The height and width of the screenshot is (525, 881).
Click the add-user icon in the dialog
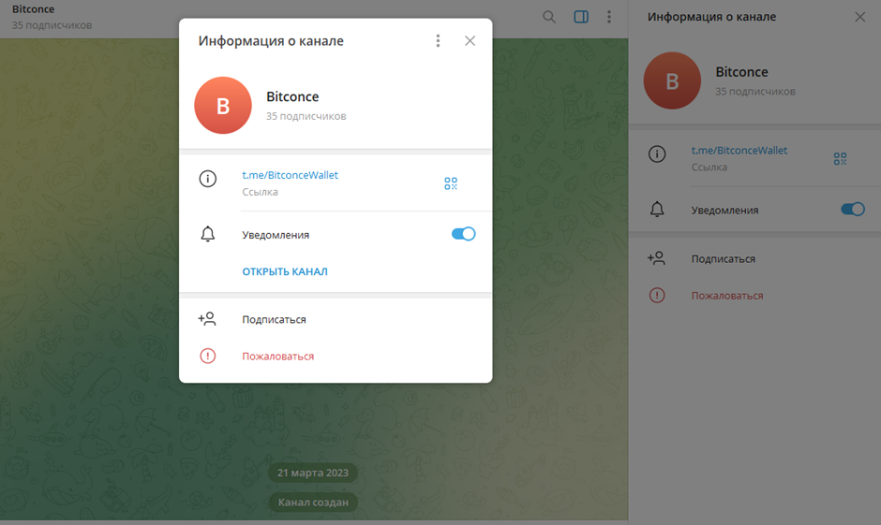coord(207,318)
